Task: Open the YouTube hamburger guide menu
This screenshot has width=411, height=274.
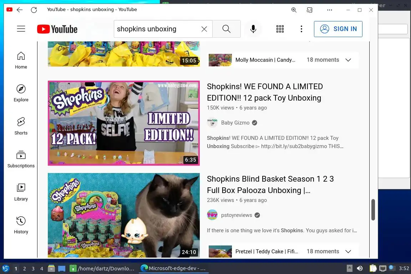Action: coord(21,29)
